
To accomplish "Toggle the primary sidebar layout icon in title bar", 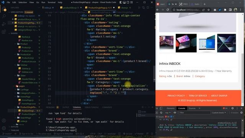I will pyautogui.click(x=121, y=2).
